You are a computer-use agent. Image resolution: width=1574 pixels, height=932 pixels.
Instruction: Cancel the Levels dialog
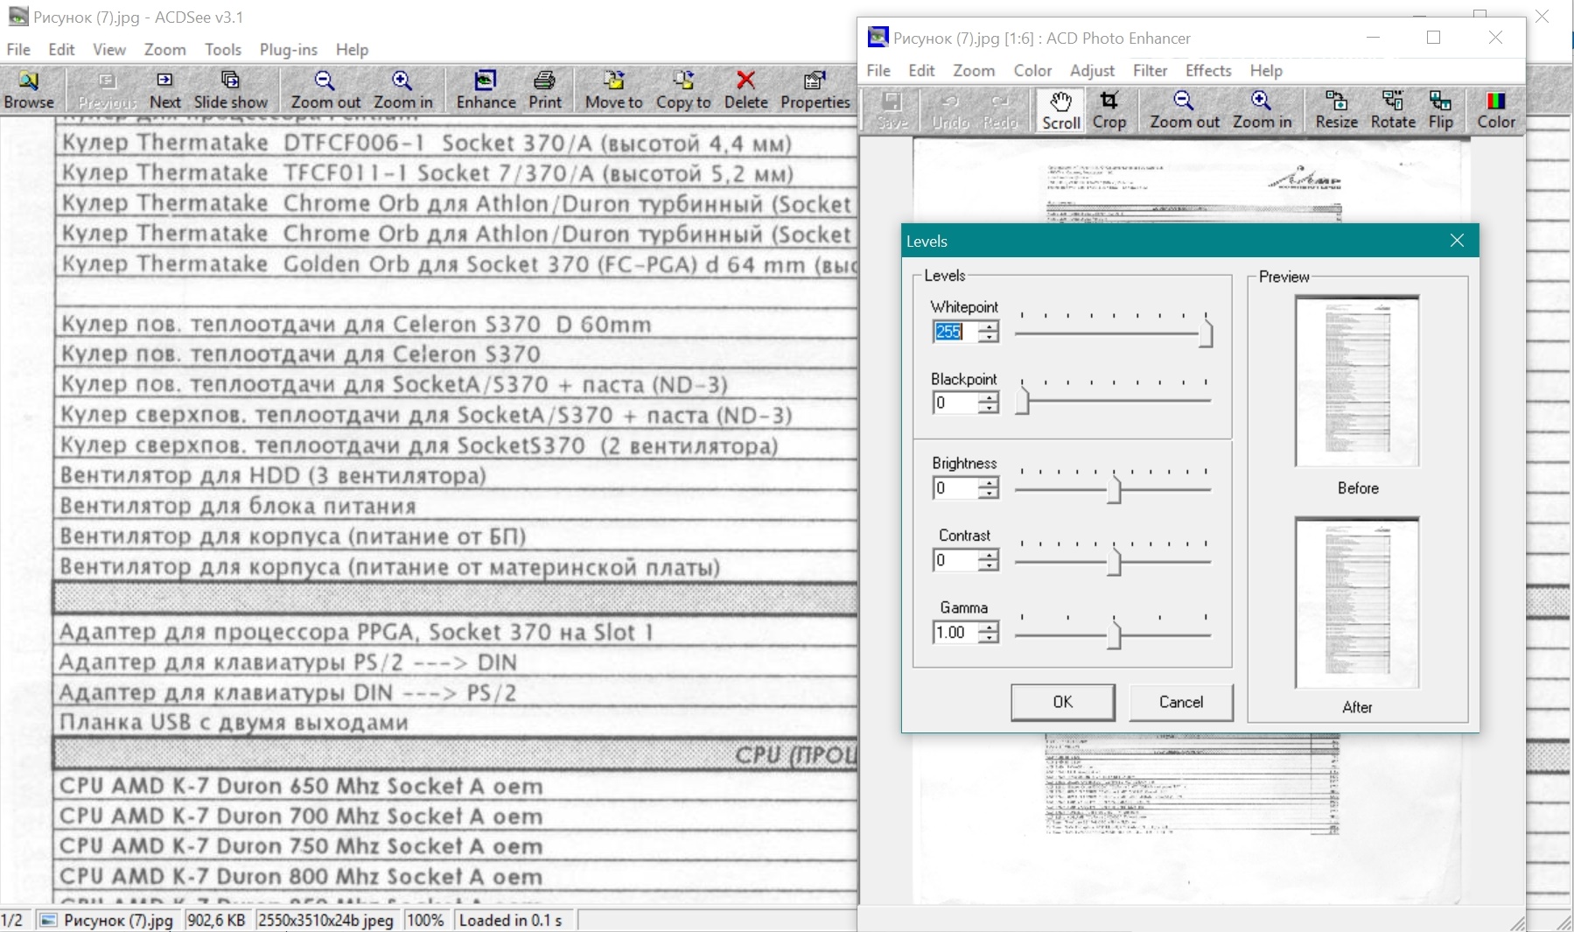[x=1180, y=702]
